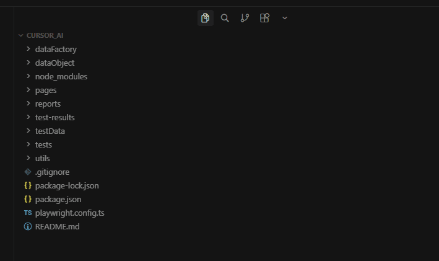The height and width of the screenshot is (261, 439).
Task: Collapse the CURSOR_AI root folder
Action: (x=21, y=35)
